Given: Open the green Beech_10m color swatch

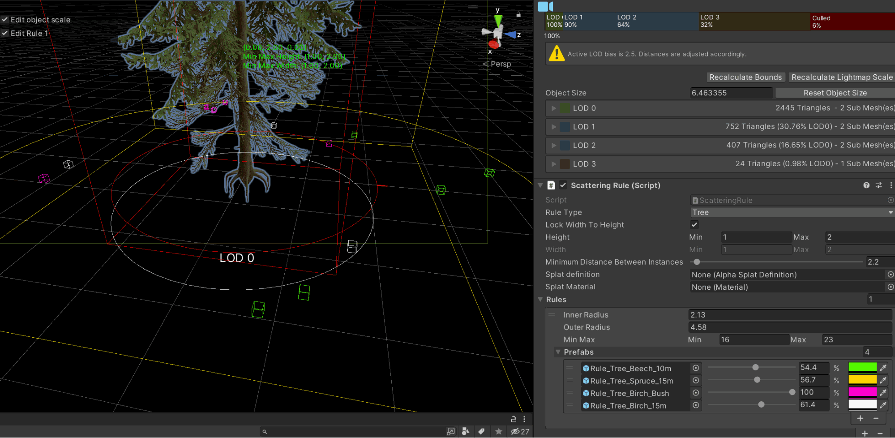Looking at the screenshot, I should click(862, 368).
